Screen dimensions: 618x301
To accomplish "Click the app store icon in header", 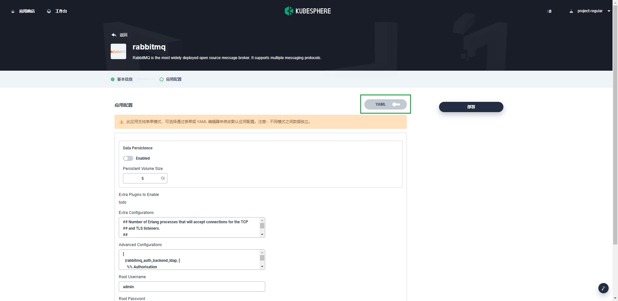I will pyautogui.click(x=13, y=11).
